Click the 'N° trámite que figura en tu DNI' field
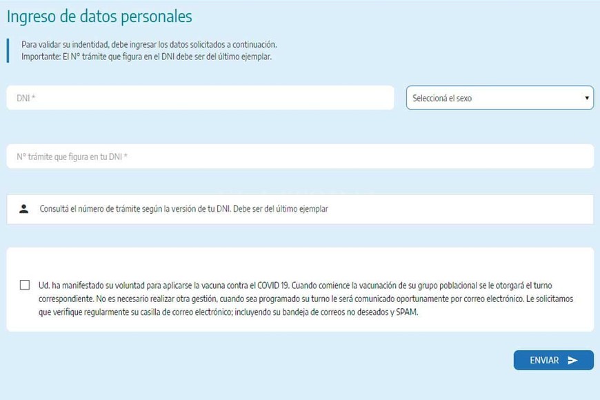 tap(299, 157)
